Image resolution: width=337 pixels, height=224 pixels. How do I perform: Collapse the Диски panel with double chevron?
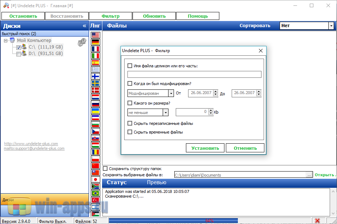(85, 26)
